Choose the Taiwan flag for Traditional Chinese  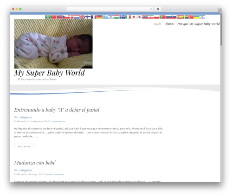(59, 17)
